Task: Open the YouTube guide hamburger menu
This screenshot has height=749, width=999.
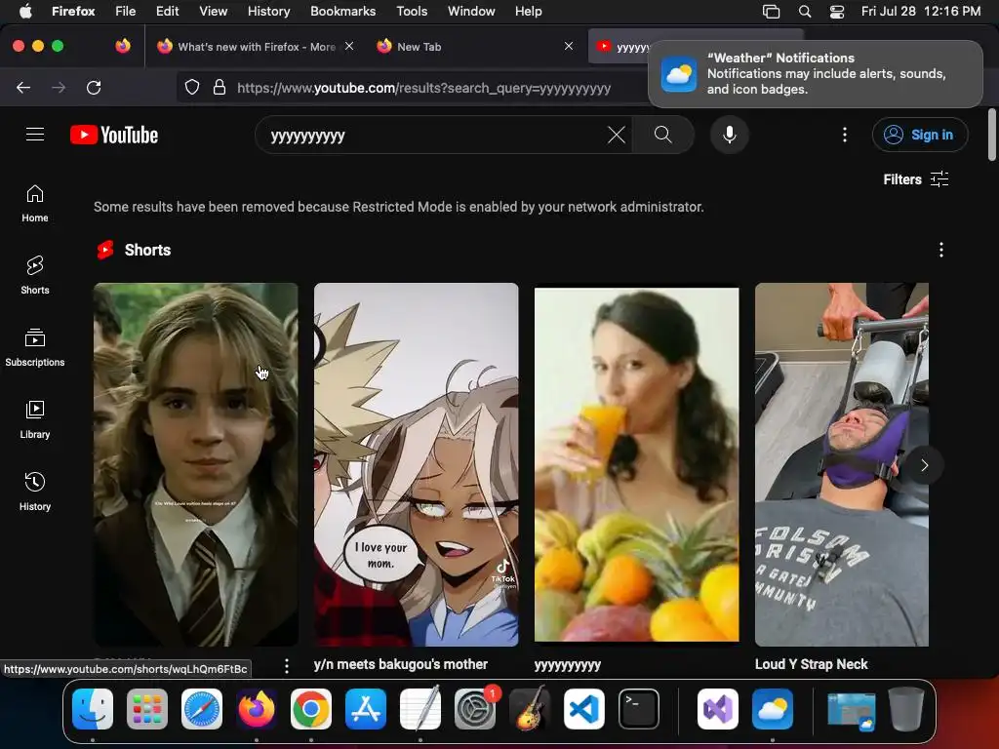Action: (x=35, y=135)
